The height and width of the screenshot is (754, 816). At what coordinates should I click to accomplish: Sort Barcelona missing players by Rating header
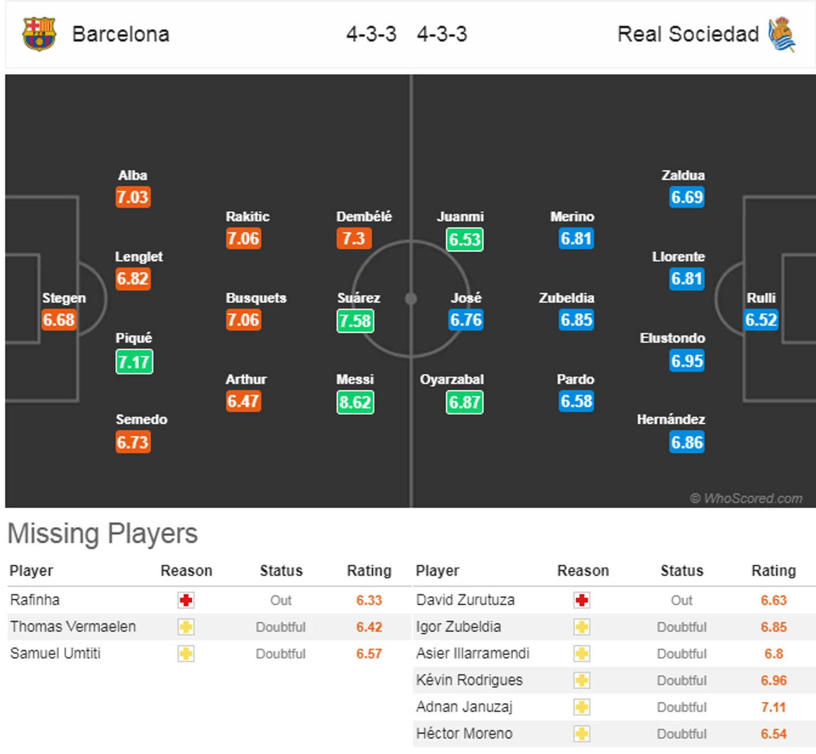[x=369, y=571]
